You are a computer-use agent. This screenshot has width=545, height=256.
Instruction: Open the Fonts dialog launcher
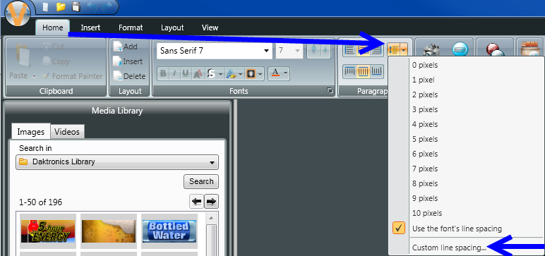[x=330, y=91]
